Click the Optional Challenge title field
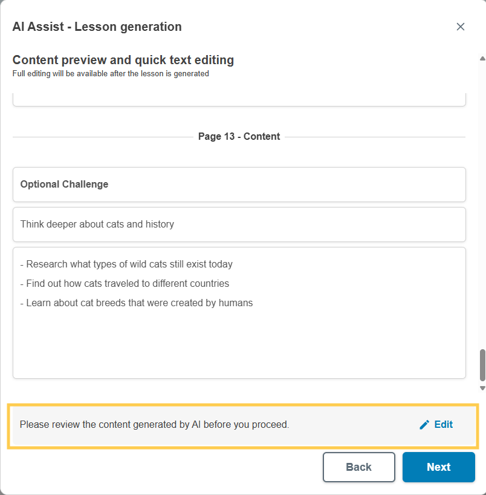The width and height of the screenshot is (486, 495). tap(239, 185)
